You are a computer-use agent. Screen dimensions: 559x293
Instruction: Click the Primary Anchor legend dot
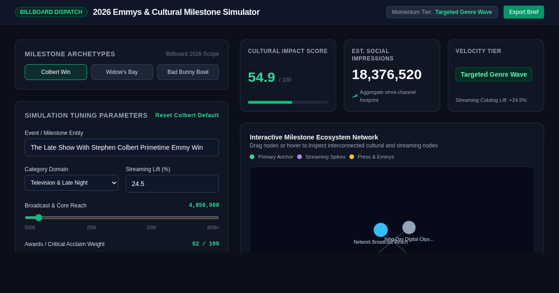pyautogui.click(x=252, y=157)
